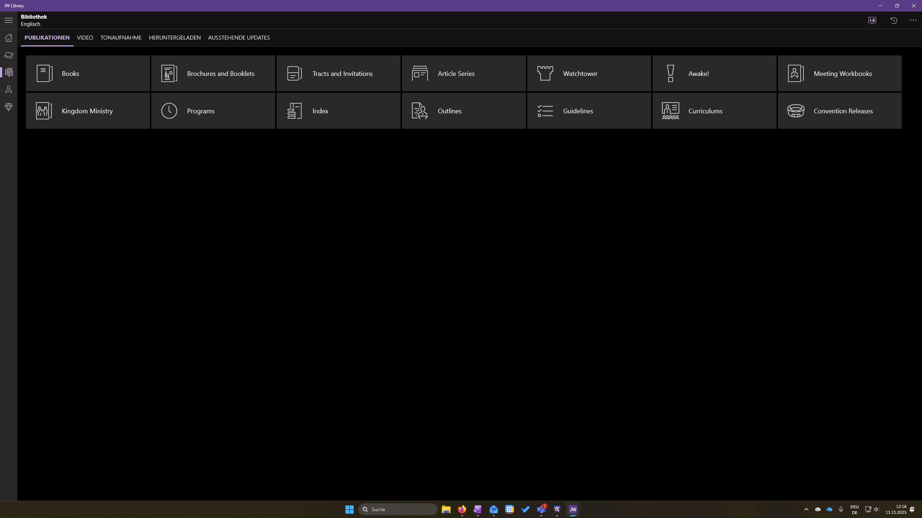
Task: Click the microphone tray icon
Action: 841,509
